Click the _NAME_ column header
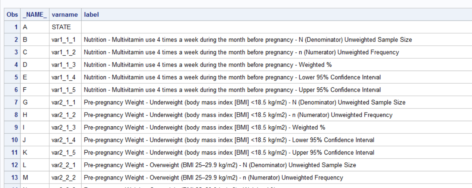Image resolution: width=472 pixels, height=188 pixels. coord(35,14)
